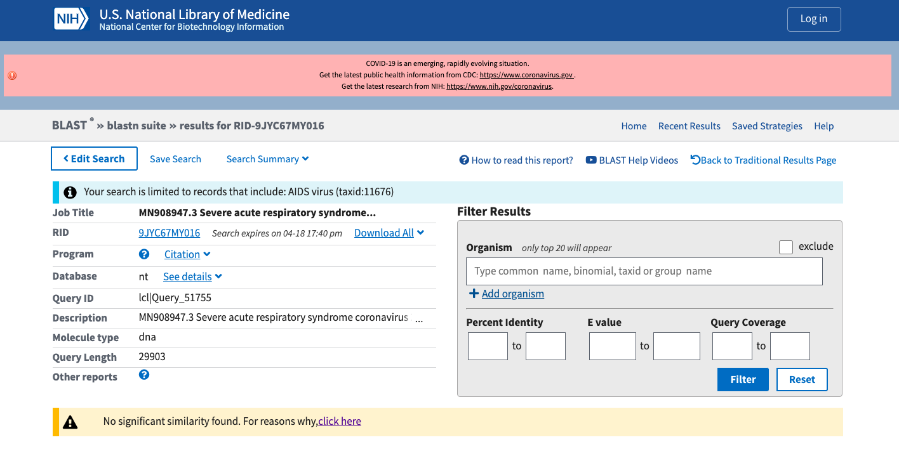Tick the exclude organism checkbox
The width and height of the screenshot is (899, 461).
786,247
